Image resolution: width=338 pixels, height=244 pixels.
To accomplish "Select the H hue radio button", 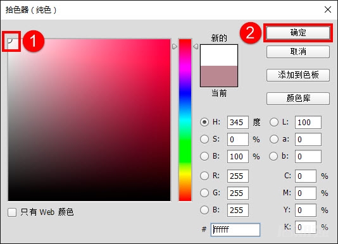I will coord(204,122).
